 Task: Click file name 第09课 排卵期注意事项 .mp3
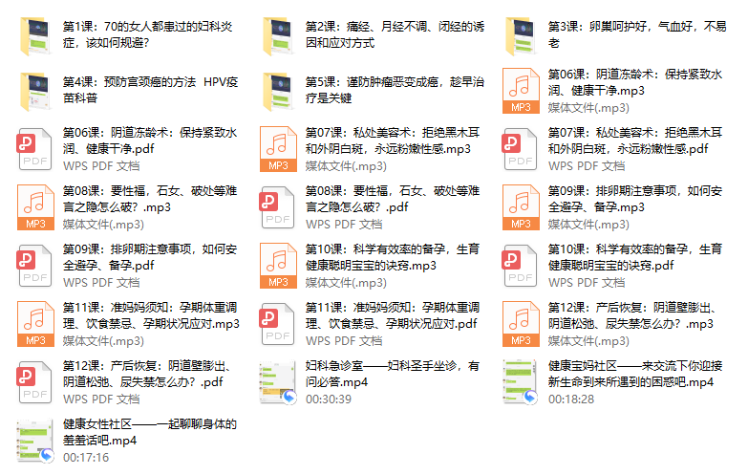[635, 199]
